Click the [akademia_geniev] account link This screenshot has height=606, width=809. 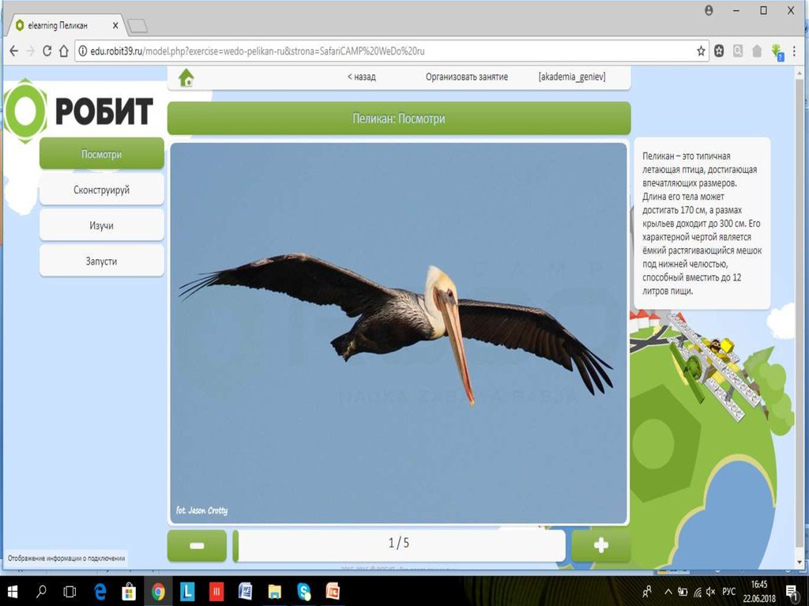click(x=571, y=77)
